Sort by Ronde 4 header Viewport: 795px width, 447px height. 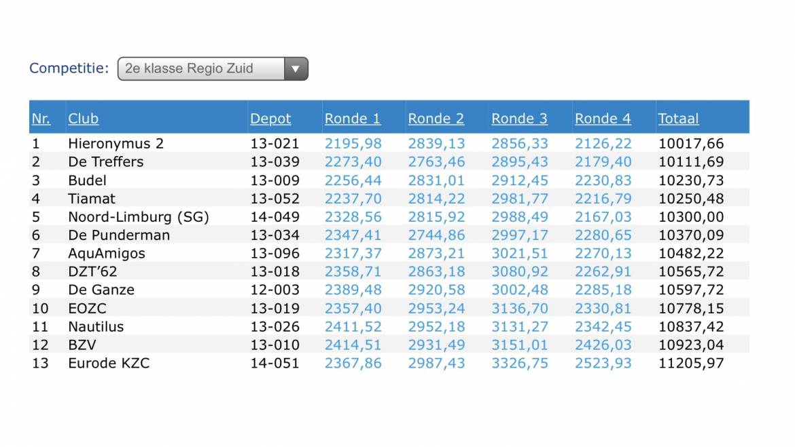click(603, 119)
